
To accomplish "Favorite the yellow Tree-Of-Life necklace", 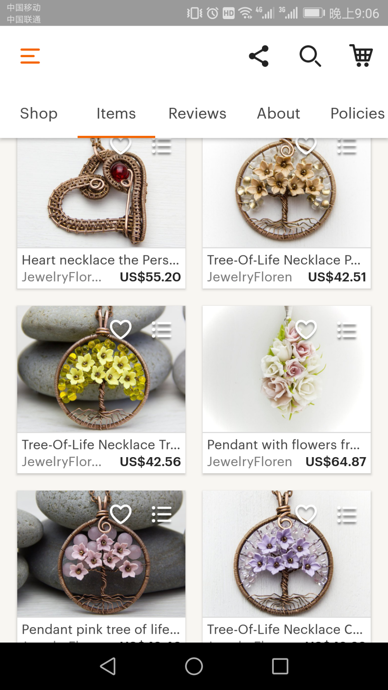I will pos(121,329).
